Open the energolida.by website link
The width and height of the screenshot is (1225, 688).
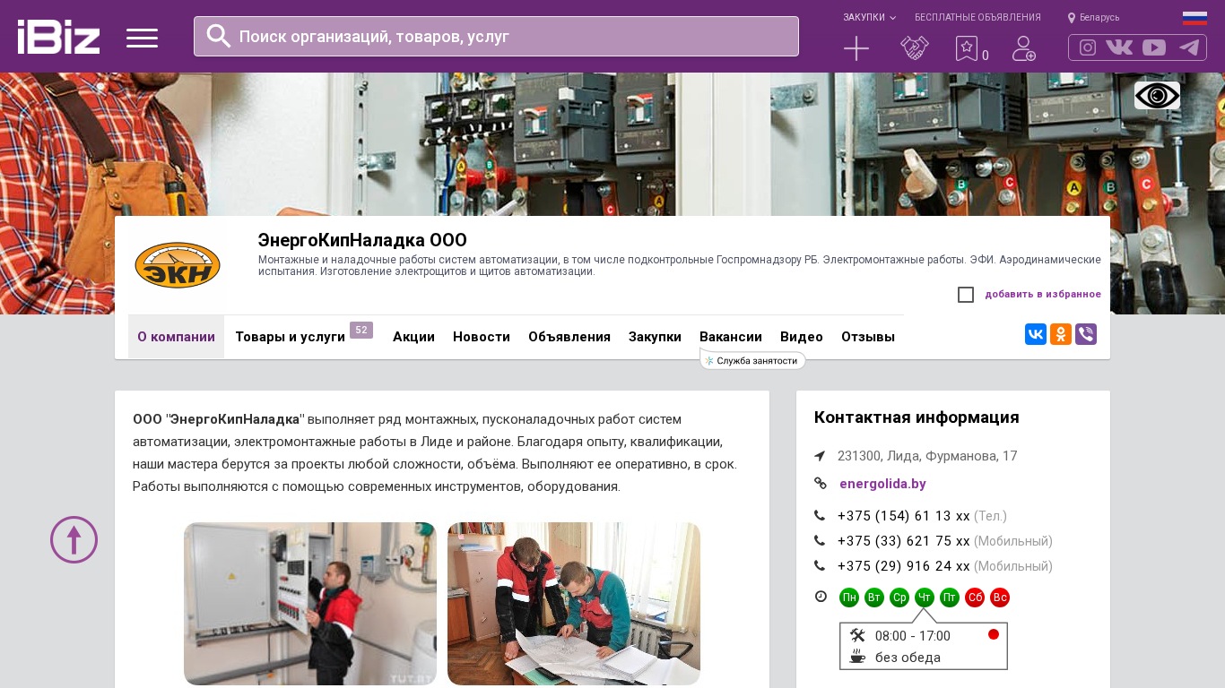[x=882, y=484]
